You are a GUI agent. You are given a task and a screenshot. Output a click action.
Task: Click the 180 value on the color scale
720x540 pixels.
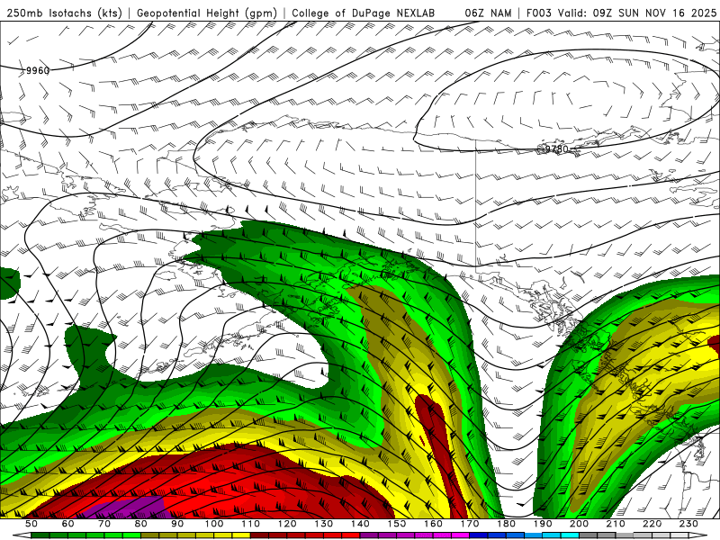coord(507,524)
